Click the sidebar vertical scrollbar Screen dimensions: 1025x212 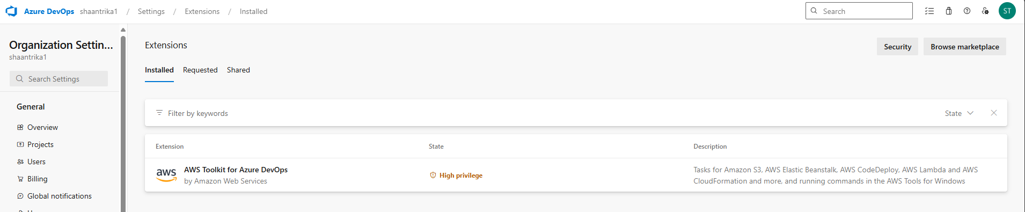click(123, 123)
